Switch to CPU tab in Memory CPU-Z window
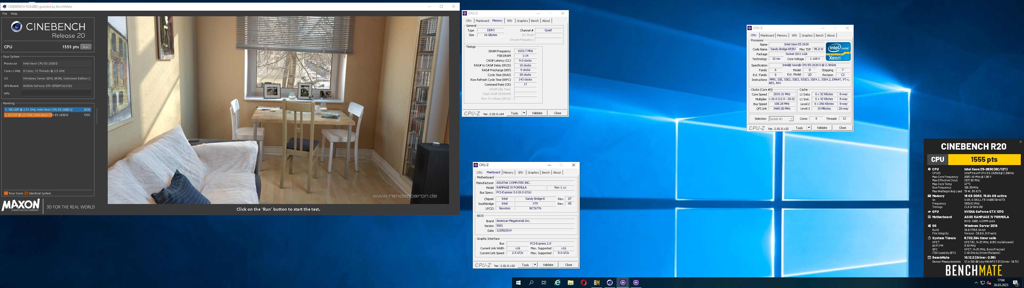This screenshot has height=288, width=1024. click(x=469, y=21)
